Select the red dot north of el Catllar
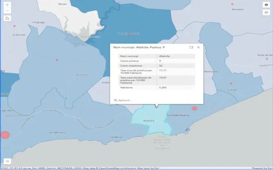 [57, 60]
